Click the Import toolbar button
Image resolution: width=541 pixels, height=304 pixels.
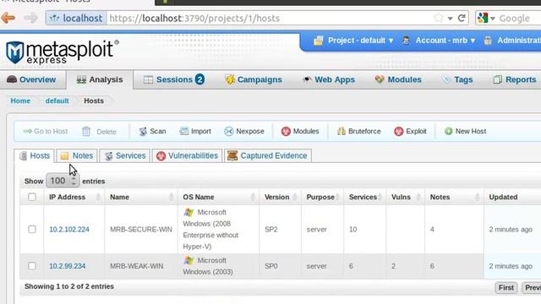[195, 132]
